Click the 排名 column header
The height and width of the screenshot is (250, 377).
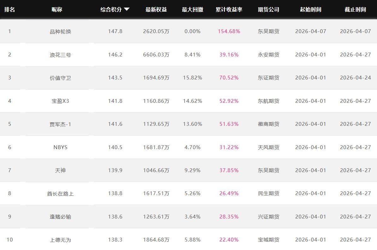click(x=9, y=9)
